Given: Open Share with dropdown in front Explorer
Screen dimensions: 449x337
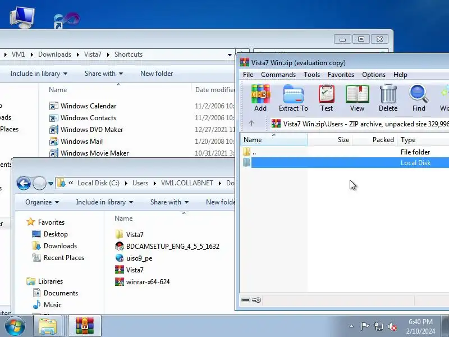Looking at the screenshot, I should coord(169,202).
